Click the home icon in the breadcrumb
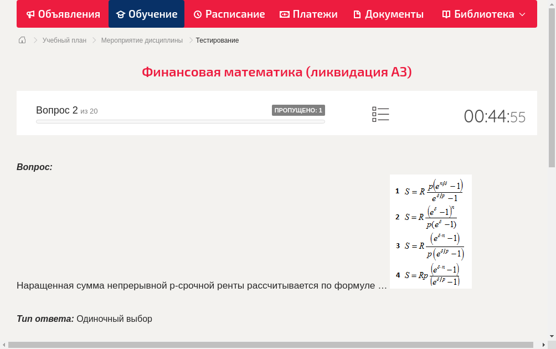556x349 pixels. click(22, 40)
